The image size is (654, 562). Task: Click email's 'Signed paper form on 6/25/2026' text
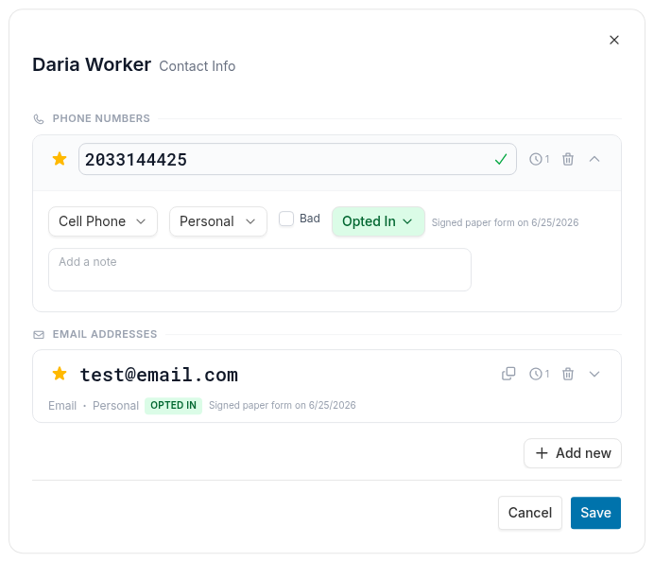point(283,406)
